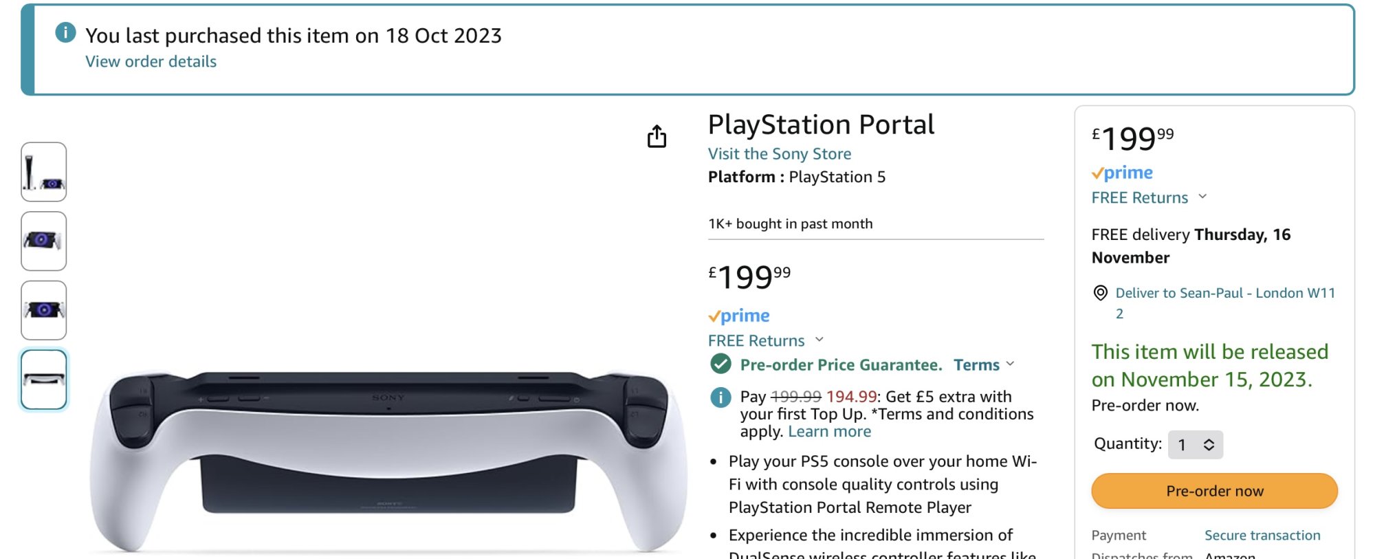
Task: Click the Prime logo in buy box
Action: [x=1122, y=173]
